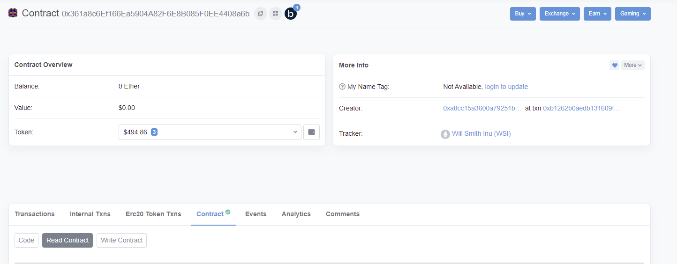This screenshot has height=264, width=677.
Task: Open the Will Smith Inu (WSI) tracker link
Action: [481, 133]
